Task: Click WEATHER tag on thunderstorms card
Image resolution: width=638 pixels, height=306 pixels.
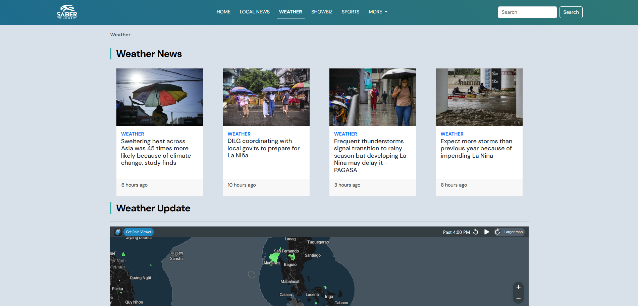Action: point(345,134)
